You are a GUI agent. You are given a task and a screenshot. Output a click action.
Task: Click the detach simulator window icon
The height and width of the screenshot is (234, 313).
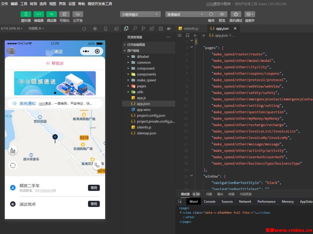click(116, 28)
